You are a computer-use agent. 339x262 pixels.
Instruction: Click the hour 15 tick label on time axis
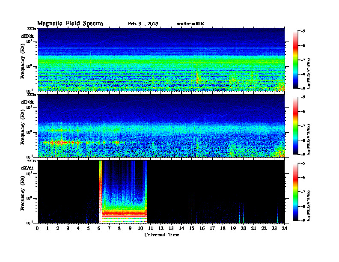(192, 229)
